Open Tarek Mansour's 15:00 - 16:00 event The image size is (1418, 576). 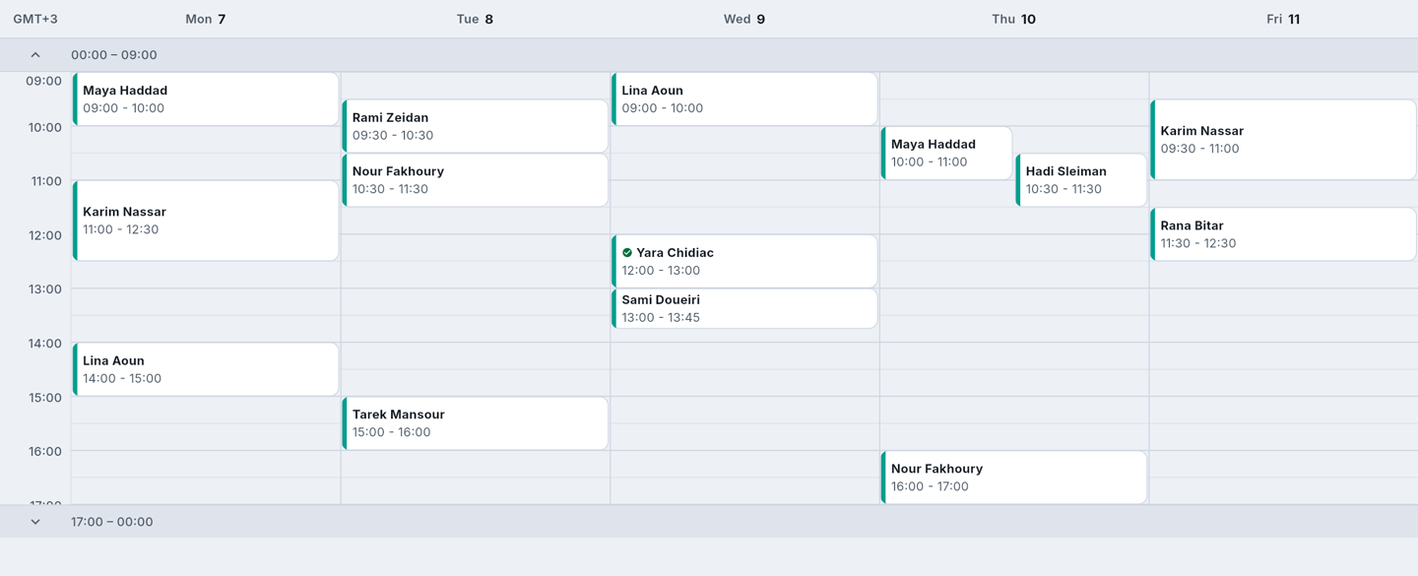coord(475,423)
